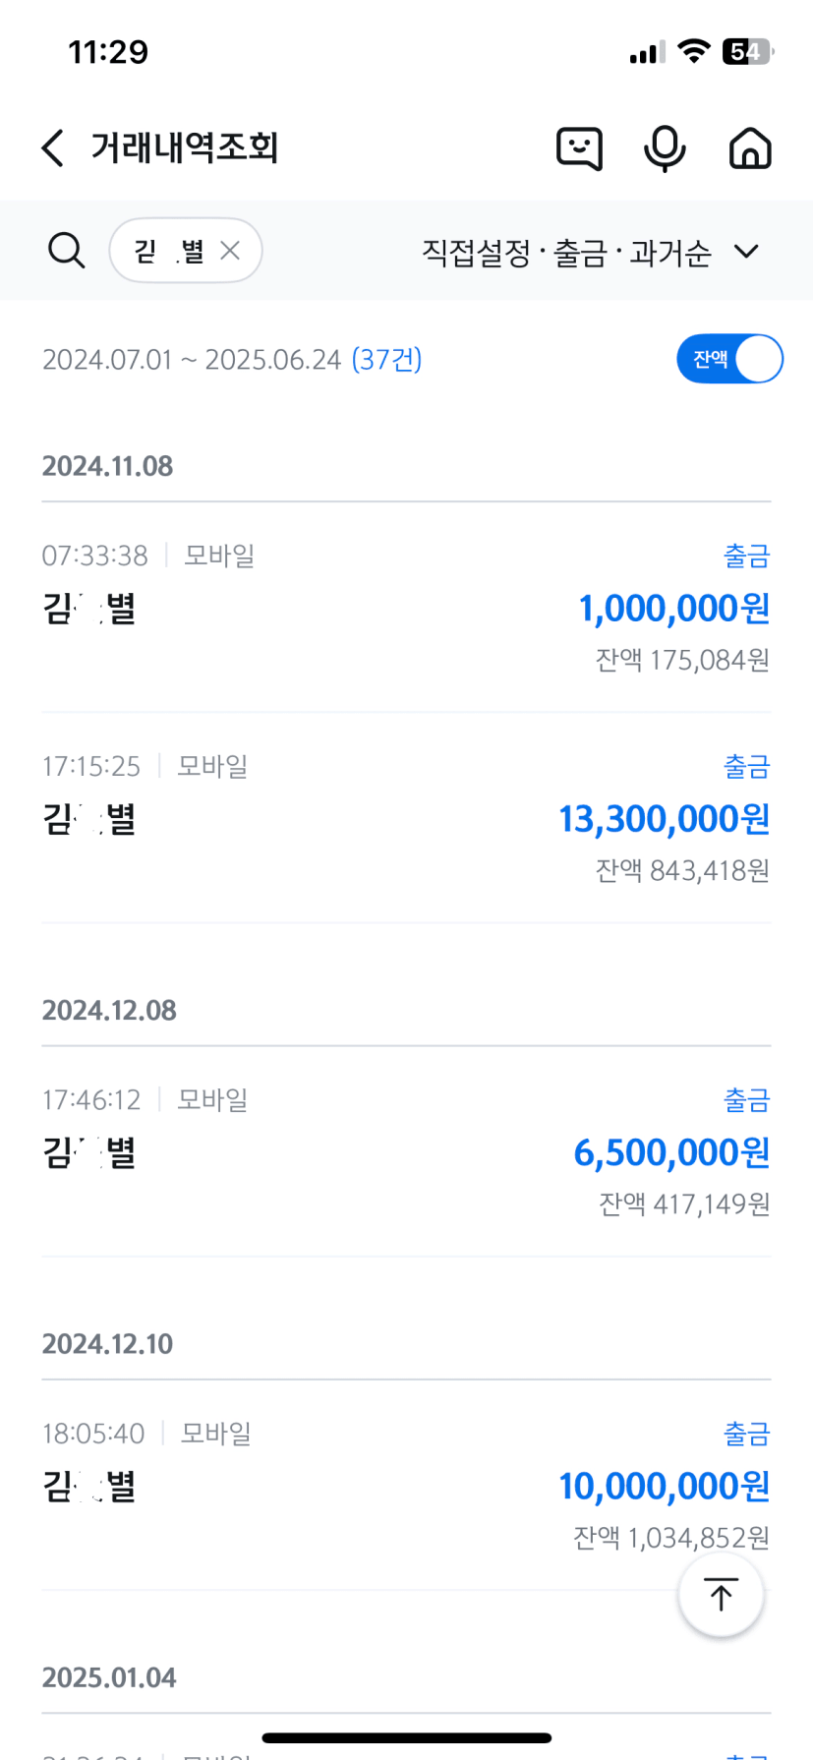Tap the battery indicator icon
The image size is (813, 1760).
(746, 51)
